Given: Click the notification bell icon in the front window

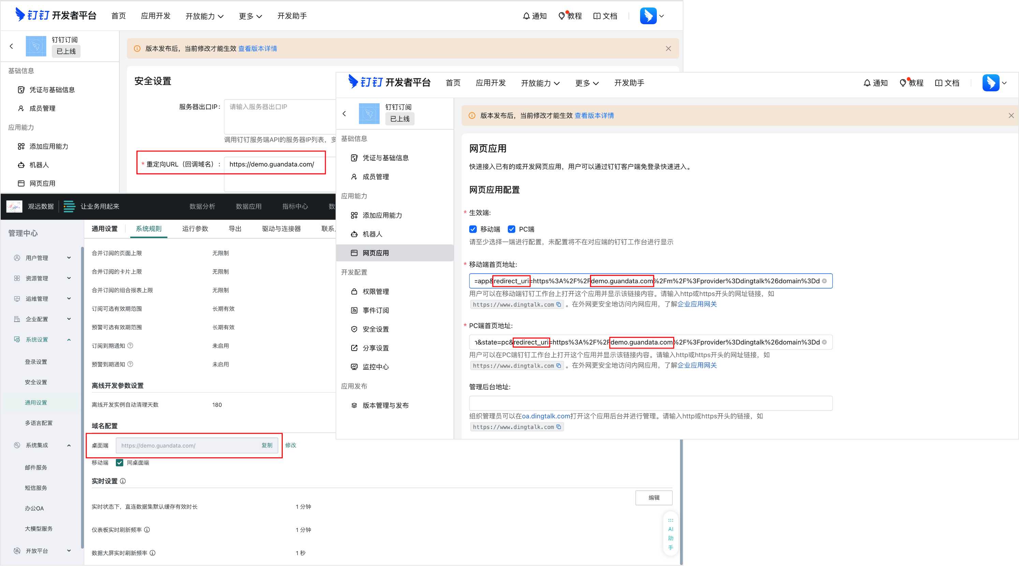Looking at the screenshot, I should pos(867,83).
